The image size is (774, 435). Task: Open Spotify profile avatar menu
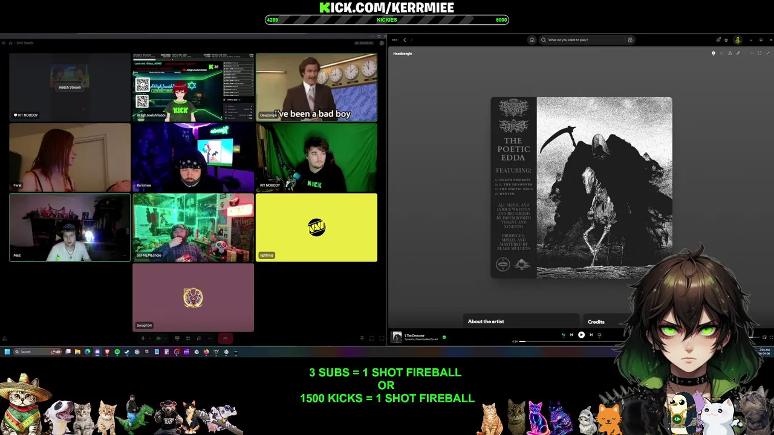coord(738,40)
